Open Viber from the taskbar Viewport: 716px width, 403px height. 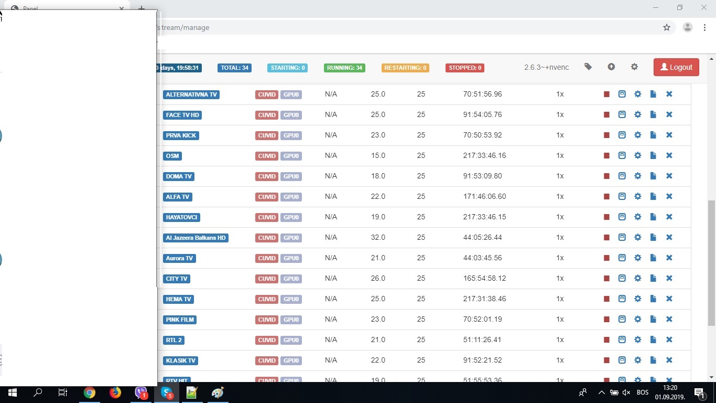click(x=141, y=393)
